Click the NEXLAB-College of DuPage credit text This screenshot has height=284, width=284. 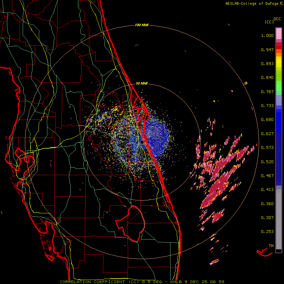click(252, 3)
